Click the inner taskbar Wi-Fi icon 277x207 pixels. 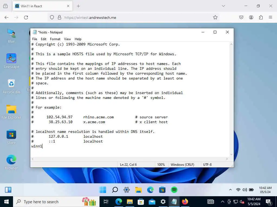(x=238, y=189)
